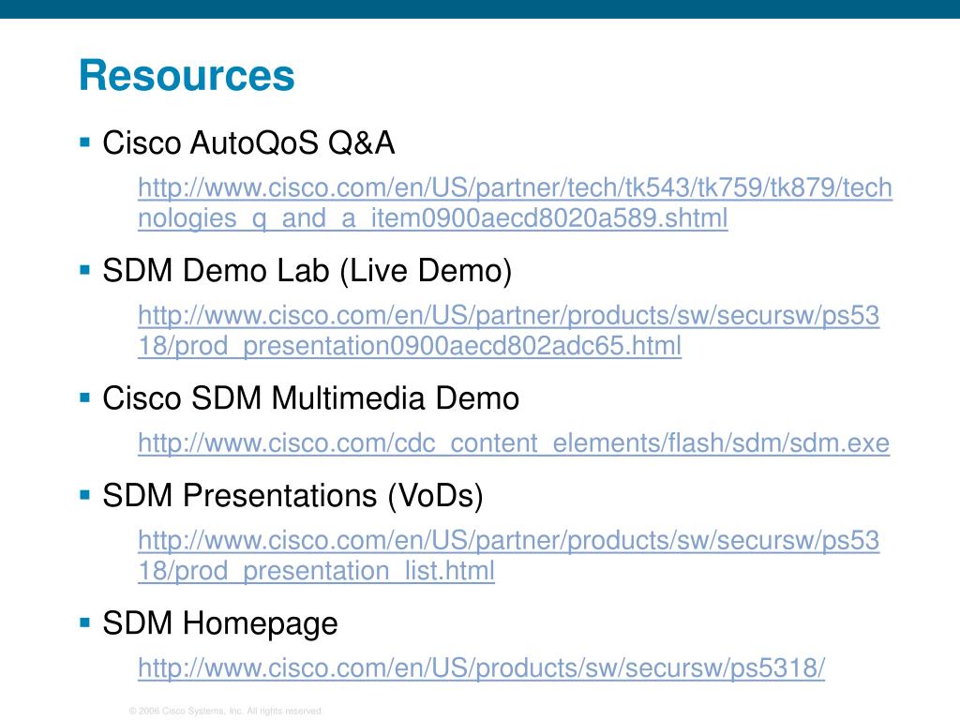
Task: Open the sdm.exe multimedia demo link
Action: [x=514, y=442]
